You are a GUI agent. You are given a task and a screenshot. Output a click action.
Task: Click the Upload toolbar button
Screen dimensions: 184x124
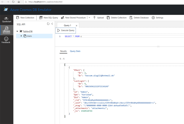[x=98, y=18]
